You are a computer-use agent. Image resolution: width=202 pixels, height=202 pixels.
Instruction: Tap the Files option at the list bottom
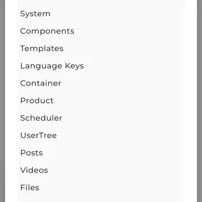[x=30, y=187]
